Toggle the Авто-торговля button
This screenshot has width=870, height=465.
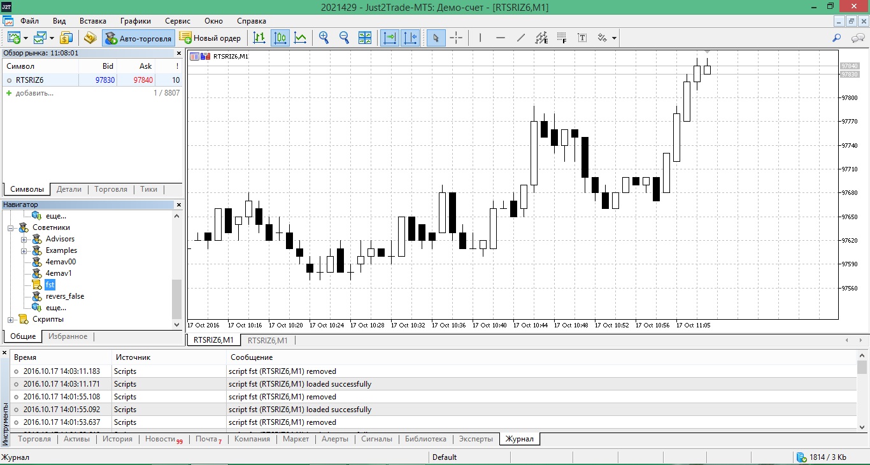tap(138, 38)
